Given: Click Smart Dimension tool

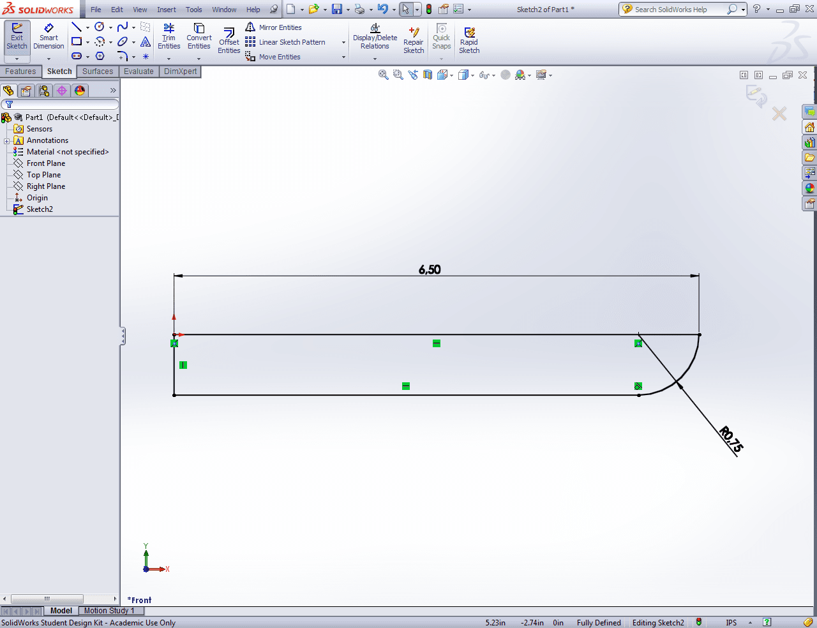Looking at the screenshot, I should [x=49, y=37].
